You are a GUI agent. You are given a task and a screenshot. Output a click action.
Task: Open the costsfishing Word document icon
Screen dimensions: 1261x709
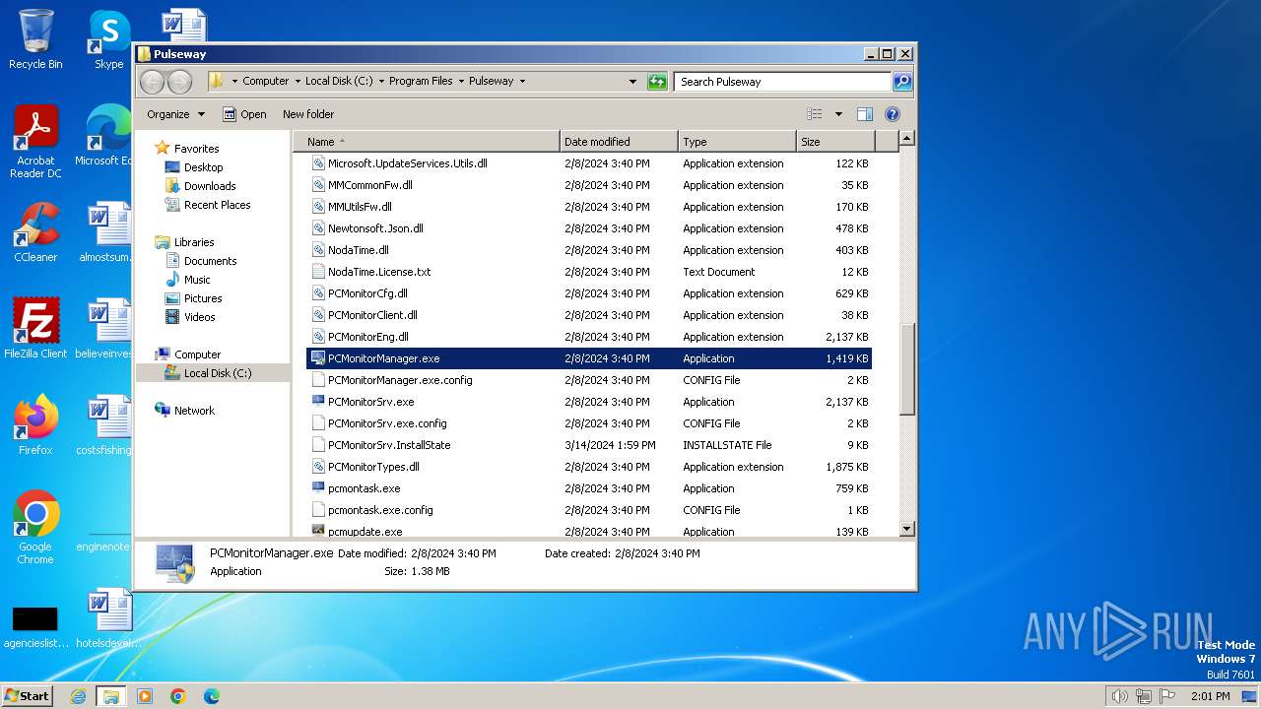pos(106,425)
